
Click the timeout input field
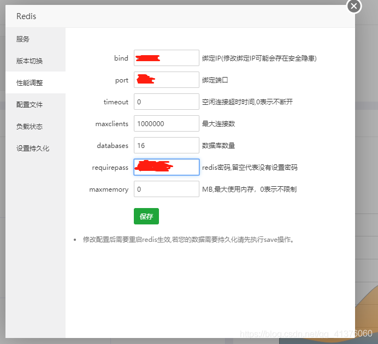167,102
